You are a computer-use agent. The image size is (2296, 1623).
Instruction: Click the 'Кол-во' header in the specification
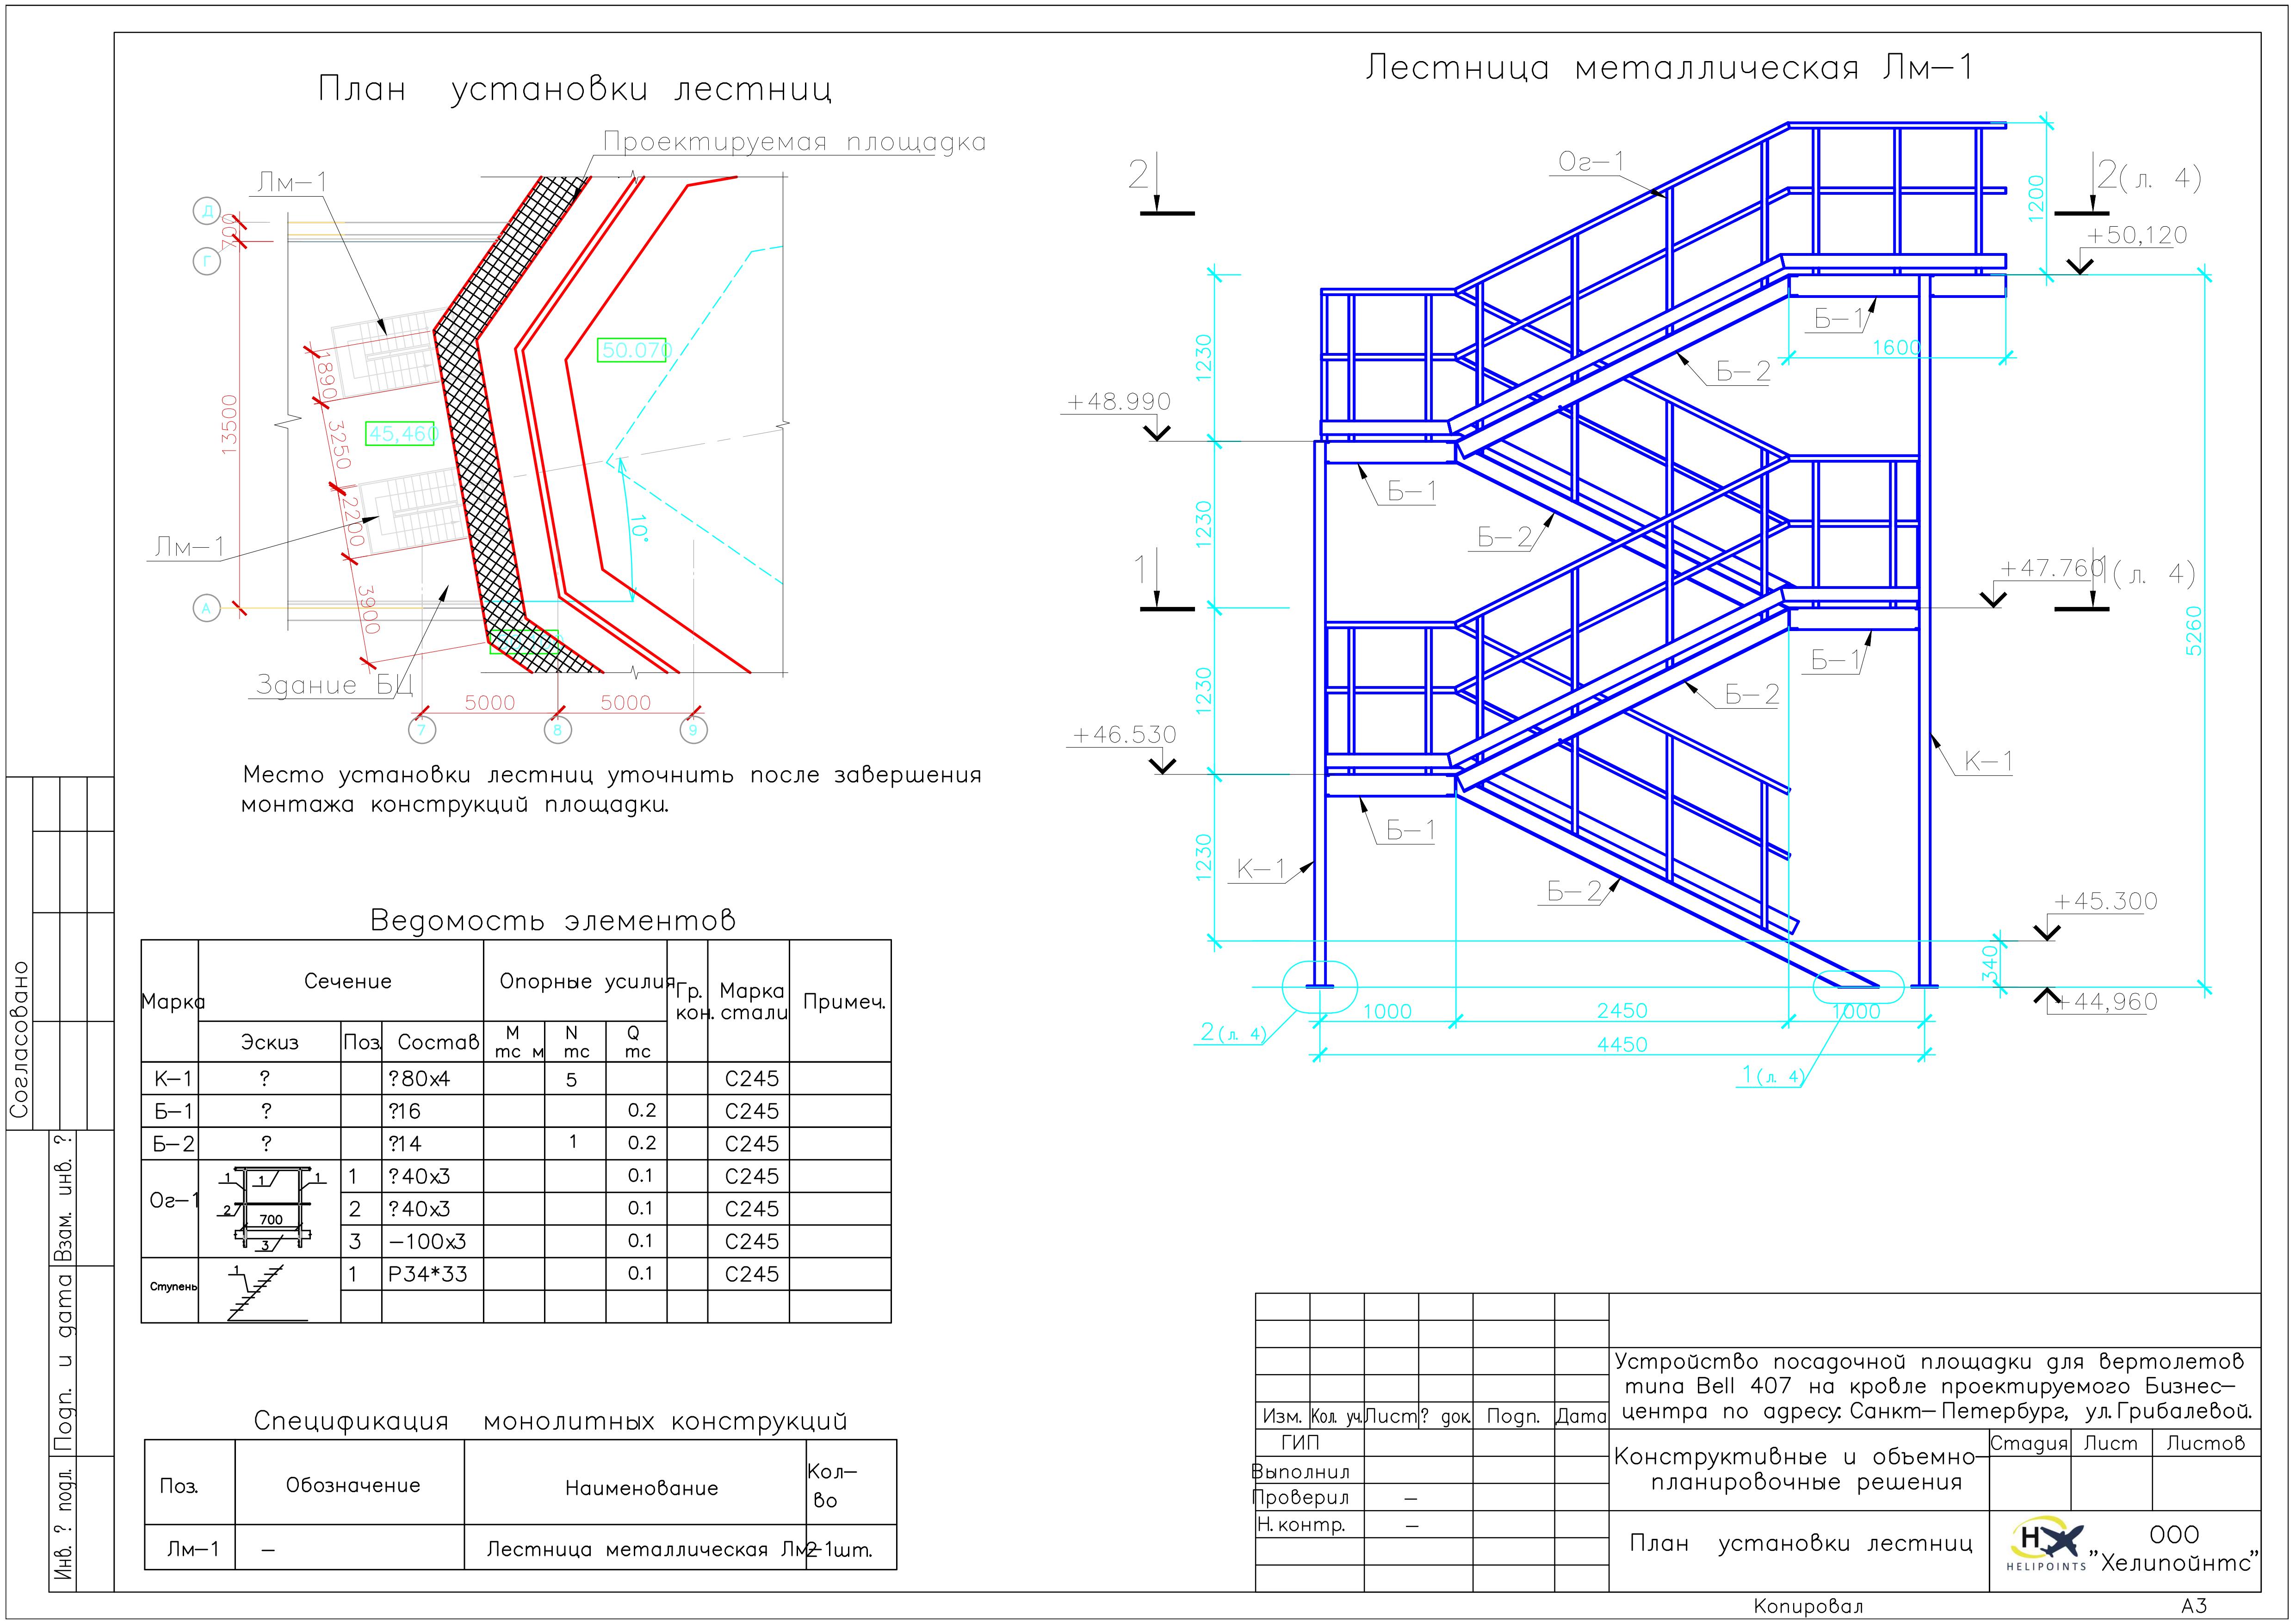click(x=831, y=1486)
